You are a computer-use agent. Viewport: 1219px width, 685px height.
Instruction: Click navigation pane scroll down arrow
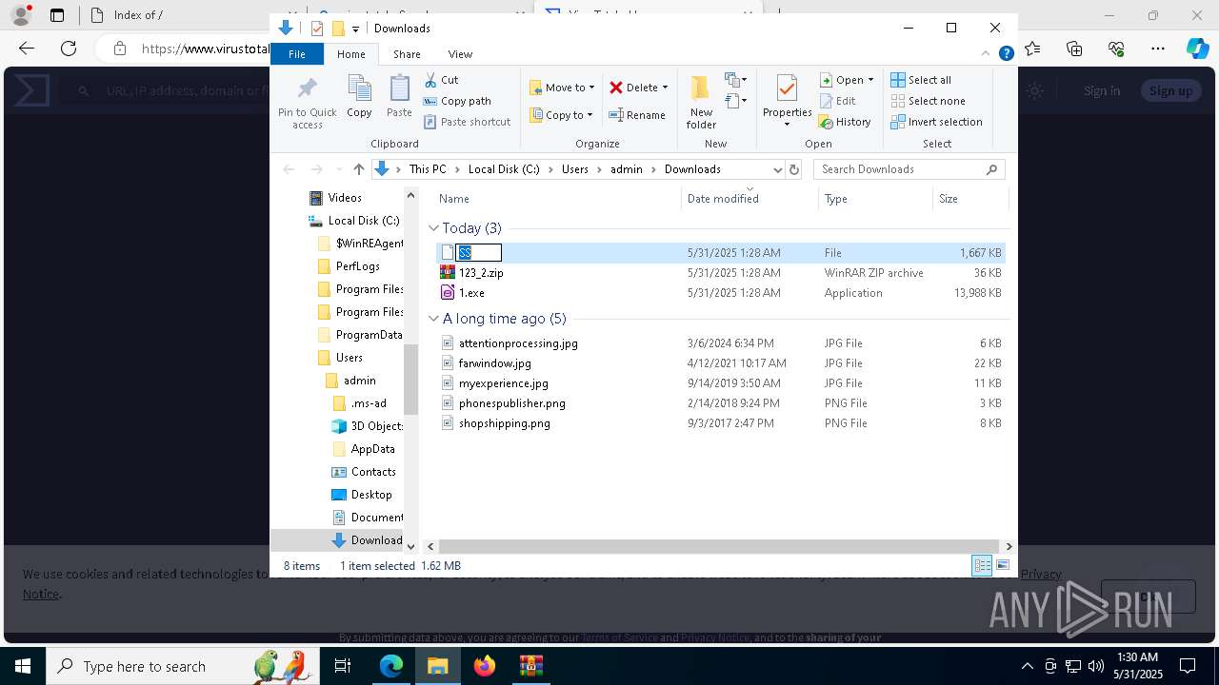[x=410, y=546]
